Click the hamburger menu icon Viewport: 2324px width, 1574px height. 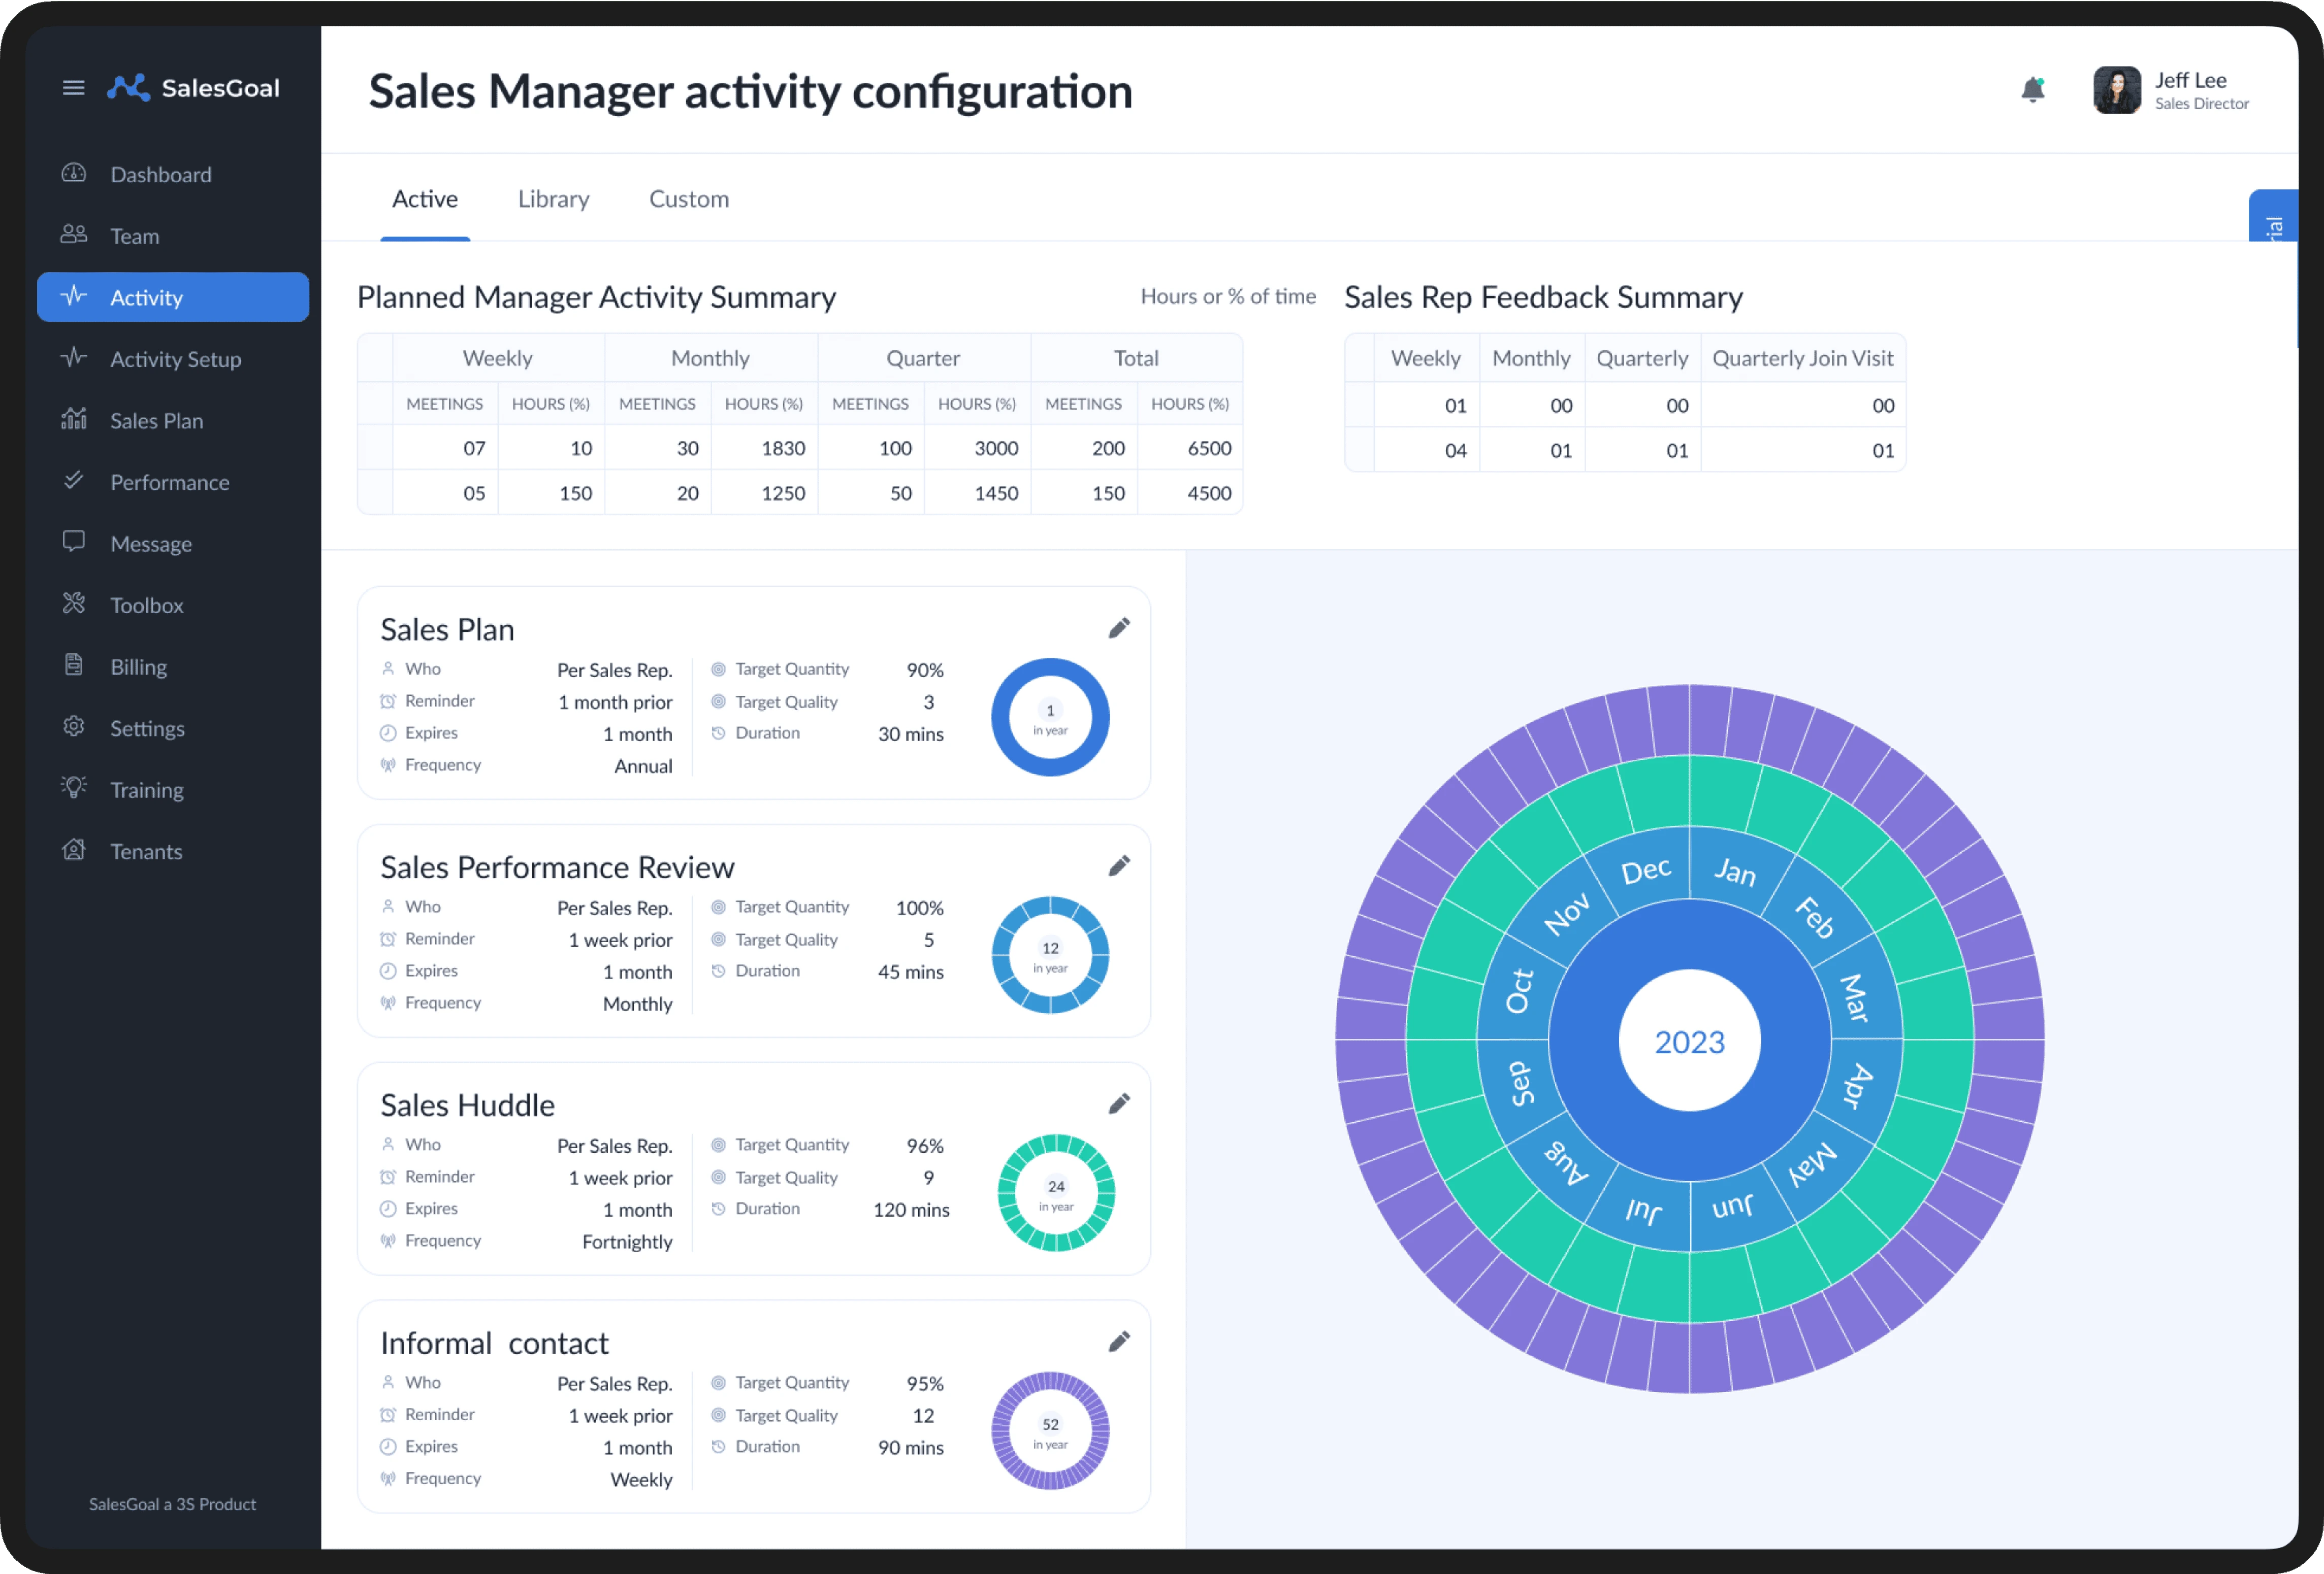tap(73, 88)
